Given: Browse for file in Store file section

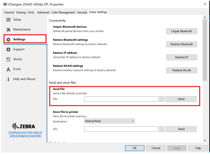Looking at the screenshot, I should (x=162, y=129).
